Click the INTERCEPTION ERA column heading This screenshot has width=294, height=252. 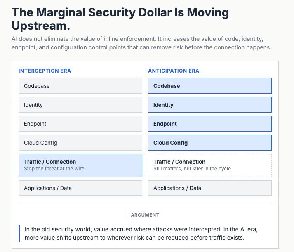pyautogui.click(x=45, y=71)
